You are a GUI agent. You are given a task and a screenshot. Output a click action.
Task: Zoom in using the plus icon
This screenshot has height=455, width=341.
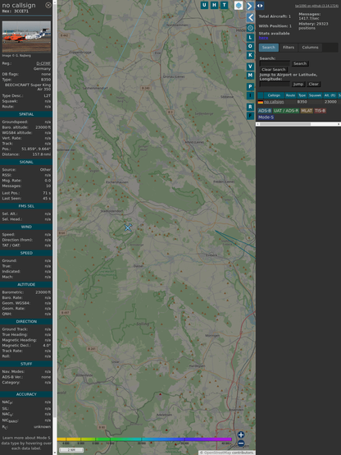tap(241, 434)
